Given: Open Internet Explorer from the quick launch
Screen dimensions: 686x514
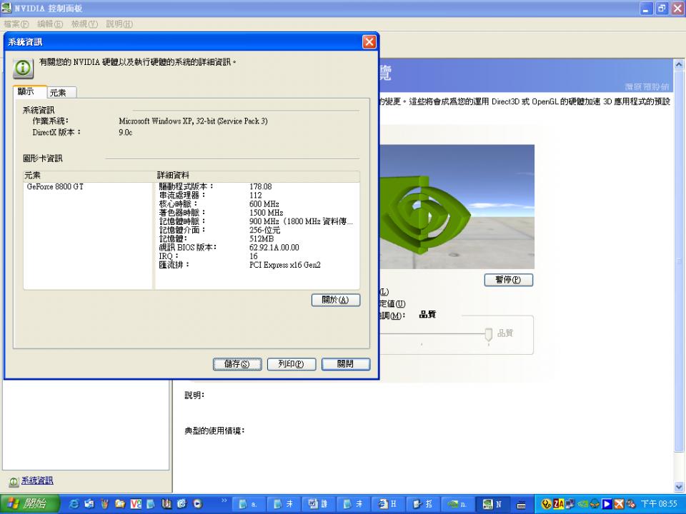Looking at the screenshot, I should coord(74,504).
